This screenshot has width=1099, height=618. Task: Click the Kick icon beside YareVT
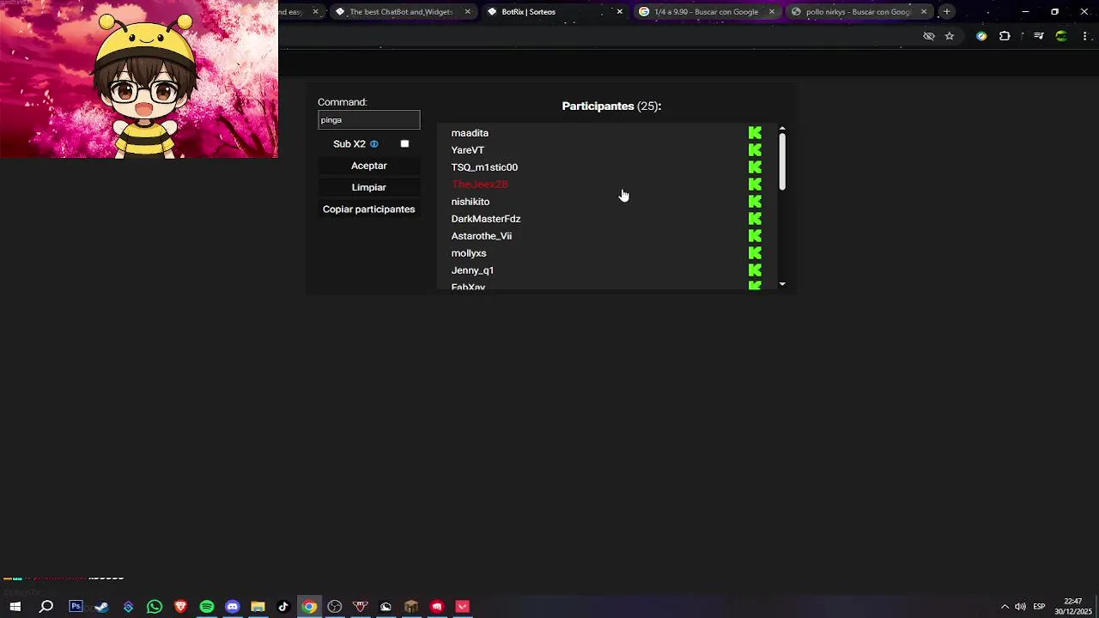(x=755, y=150)
